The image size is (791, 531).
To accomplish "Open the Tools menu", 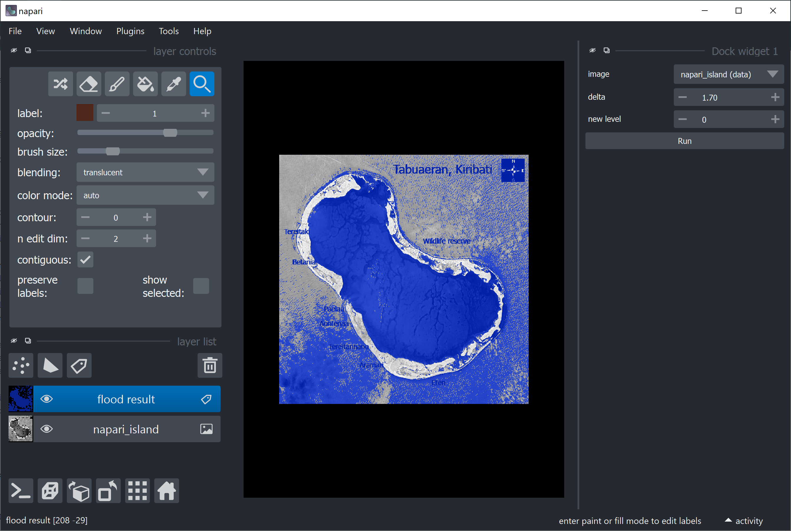I will point(169,31).
